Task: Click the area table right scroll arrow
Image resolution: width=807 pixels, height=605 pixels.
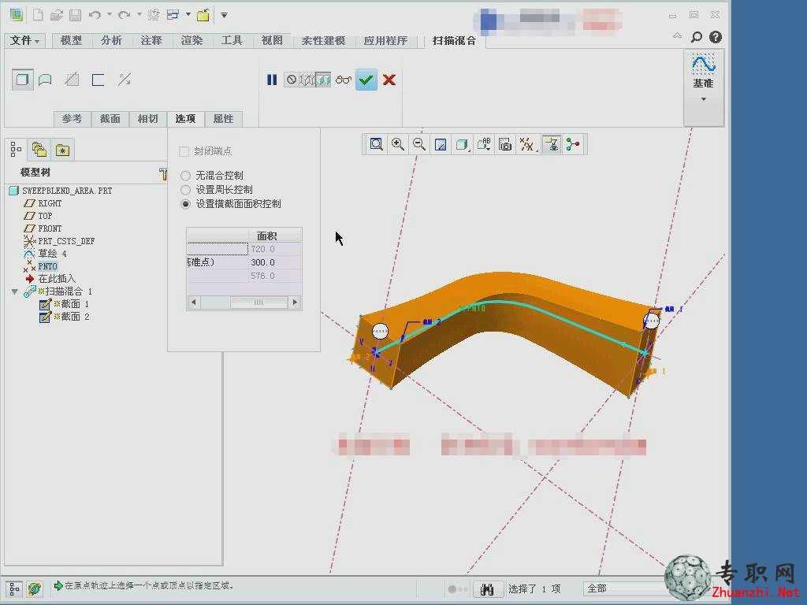Action: (295, 302)
